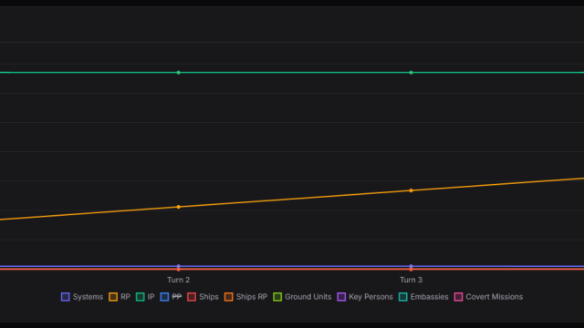
Task: Click the green IP data point at Turn 2
Action: click(179, 73)
